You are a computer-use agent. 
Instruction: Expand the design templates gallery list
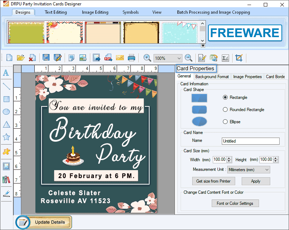coord(203,45)
